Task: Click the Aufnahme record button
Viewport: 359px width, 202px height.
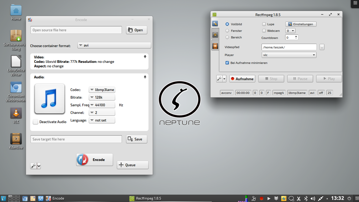Action: (x=242, y=79)
